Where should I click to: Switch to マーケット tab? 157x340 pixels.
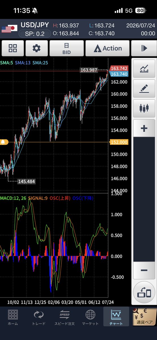click(x=90, y=317)
